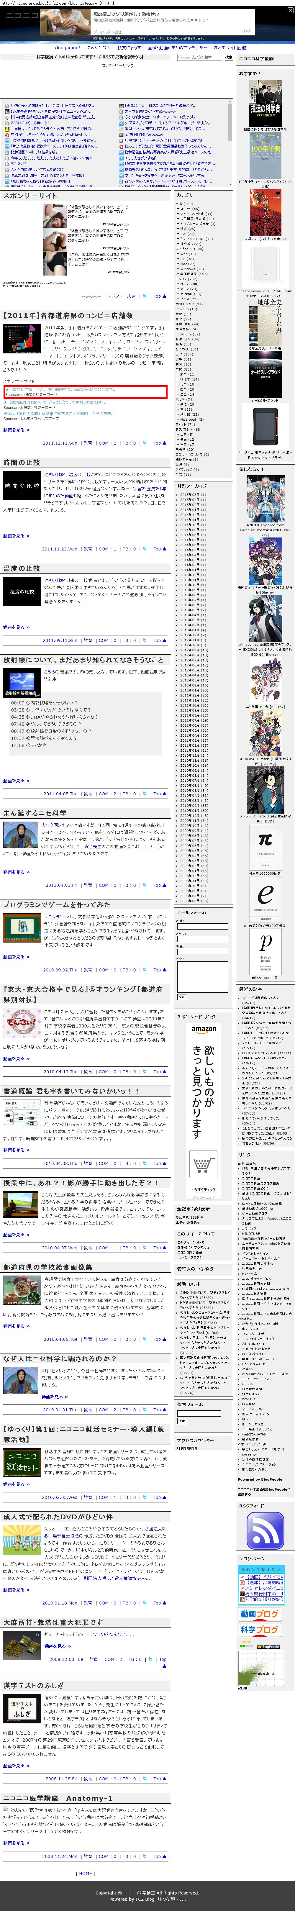Click the 捏造の科学者 book cover
This screenshot has width=295, height=1911.
coord(265,104)
